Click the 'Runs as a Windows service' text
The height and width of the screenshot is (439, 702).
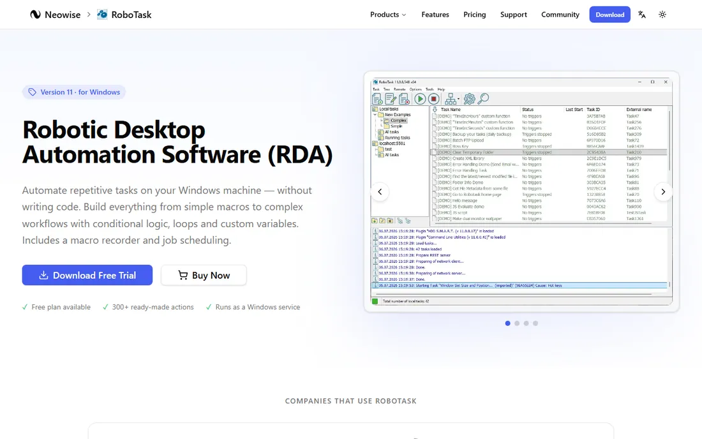coord(257,307)
